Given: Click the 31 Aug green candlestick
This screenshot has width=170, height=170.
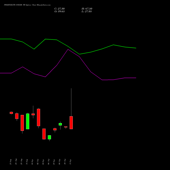Looking at the screenshot, I should click(28, 121).
